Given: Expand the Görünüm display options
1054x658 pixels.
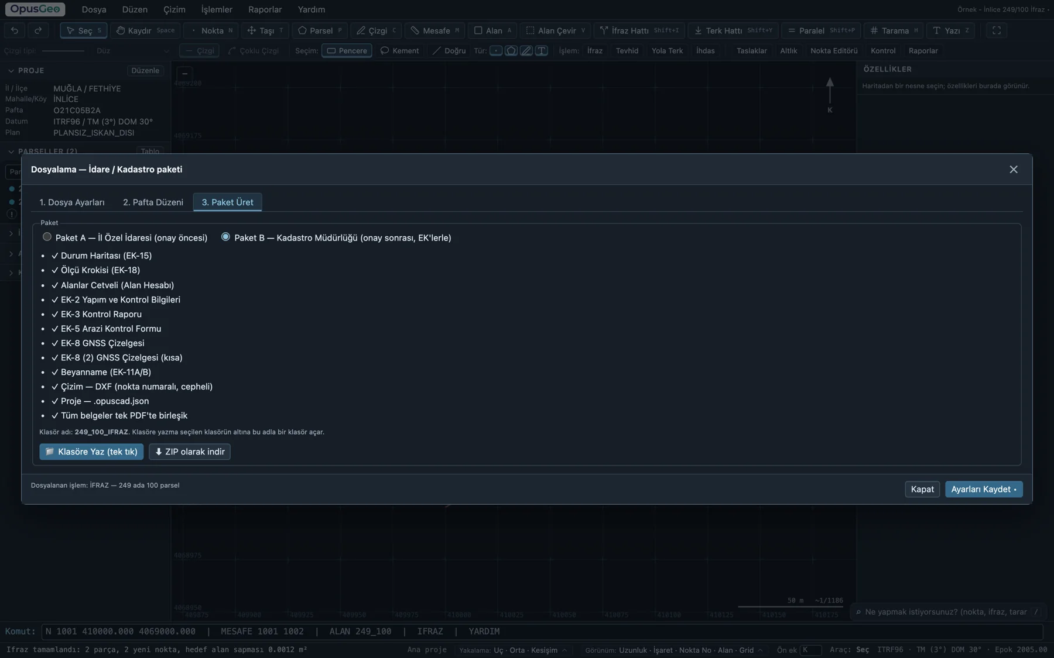Looking at the screenshot, I should point(675,650).
